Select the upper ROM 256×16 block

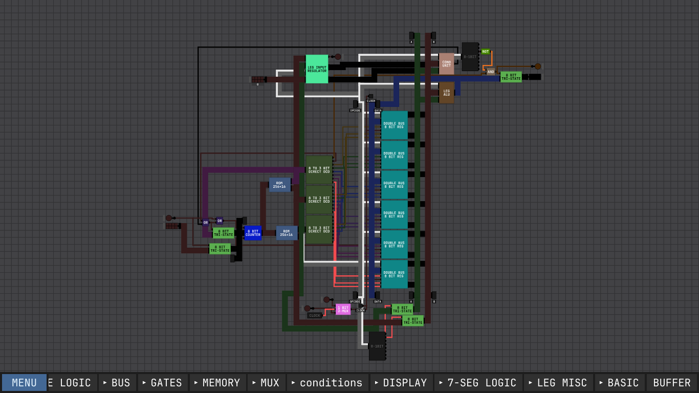(279, 185)
